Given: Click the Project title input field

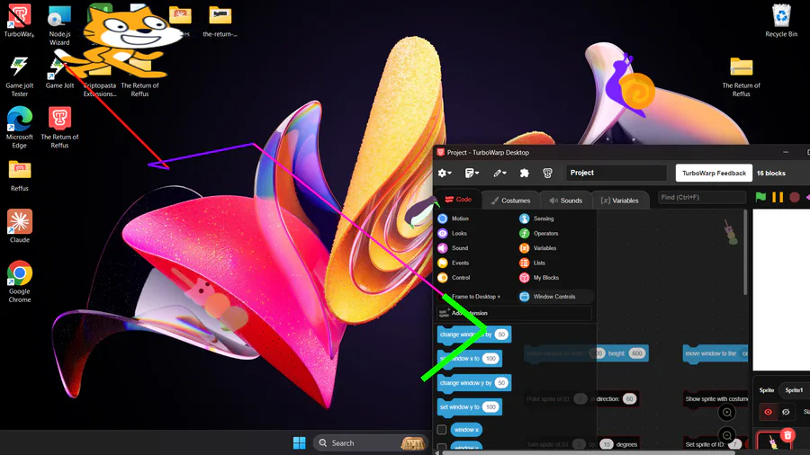Looking at the screenshot, I should coord(616,173).
